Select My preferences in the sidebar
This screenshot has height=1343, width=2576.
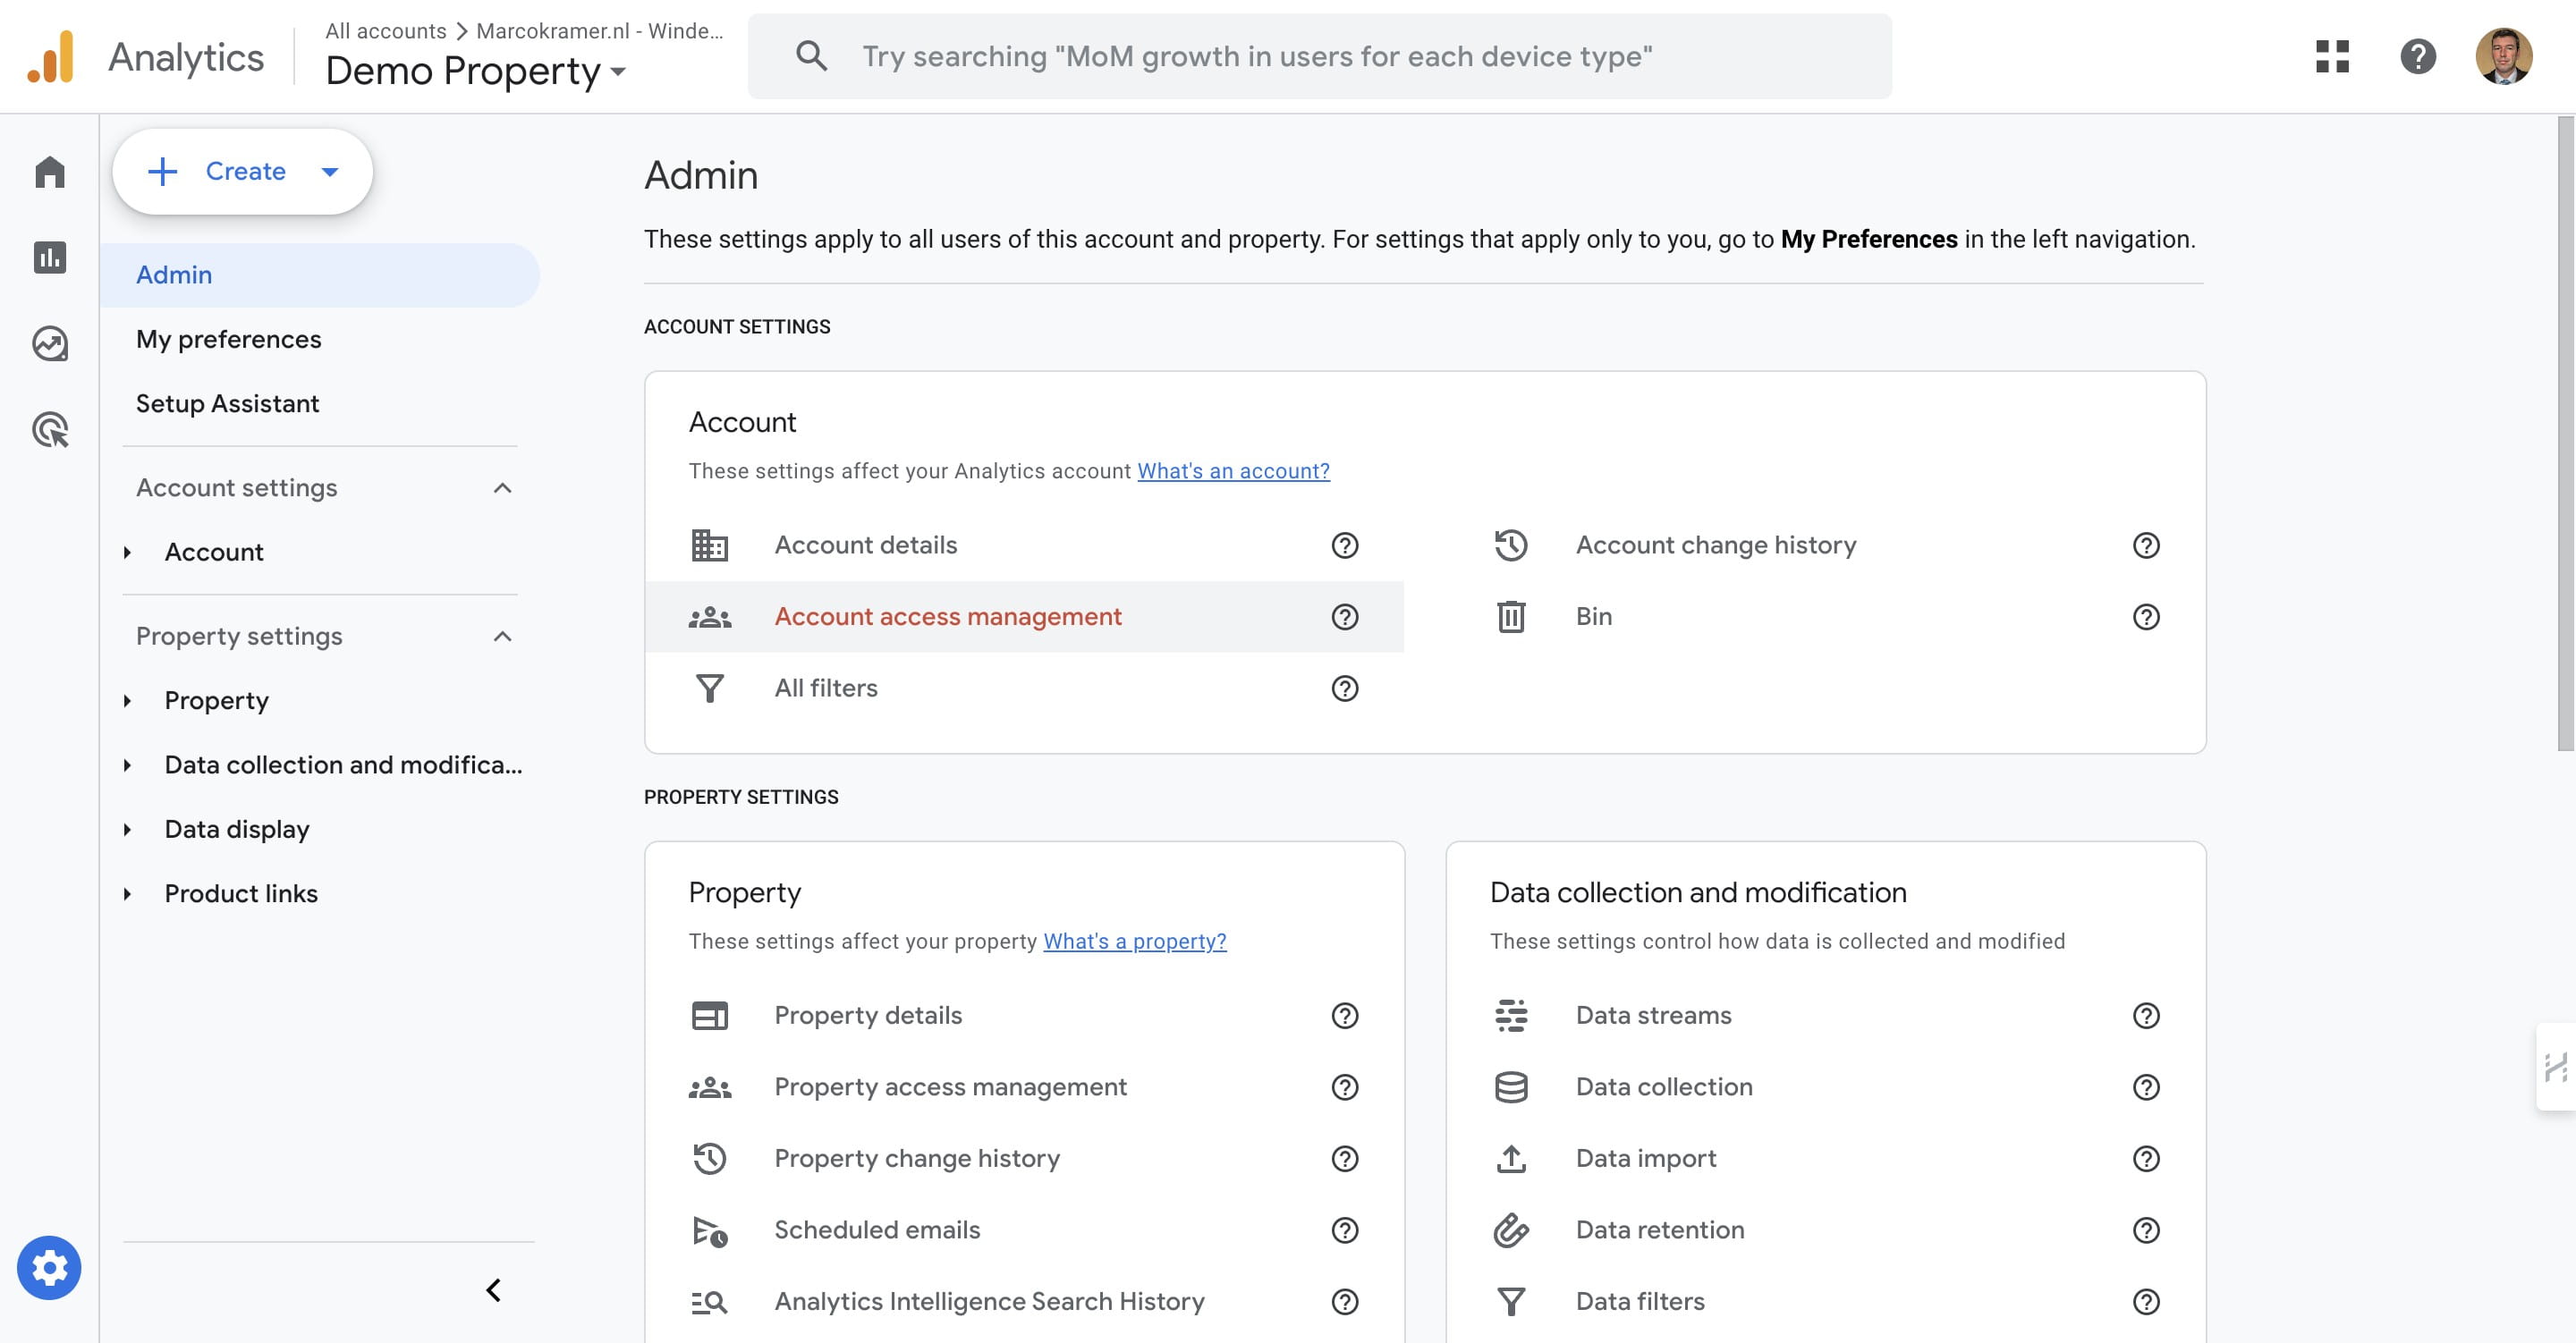pyautogui.click(x=228, y=339)
